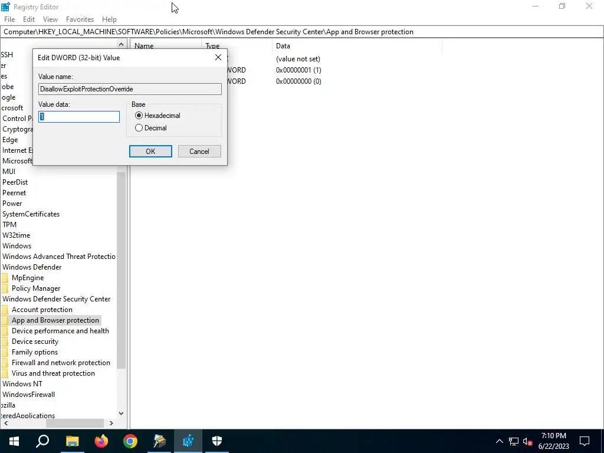Select the Decimal base radio button

[139, 128]
